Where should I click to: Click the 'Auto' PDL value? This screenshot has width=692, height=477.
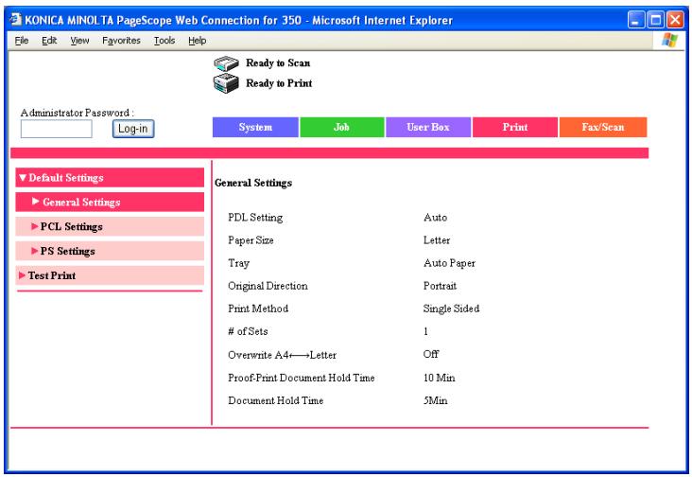[435, 218]
